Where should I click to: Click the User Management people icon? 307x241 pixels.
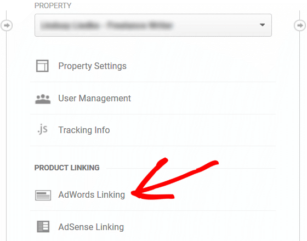(x=43, y=99)
